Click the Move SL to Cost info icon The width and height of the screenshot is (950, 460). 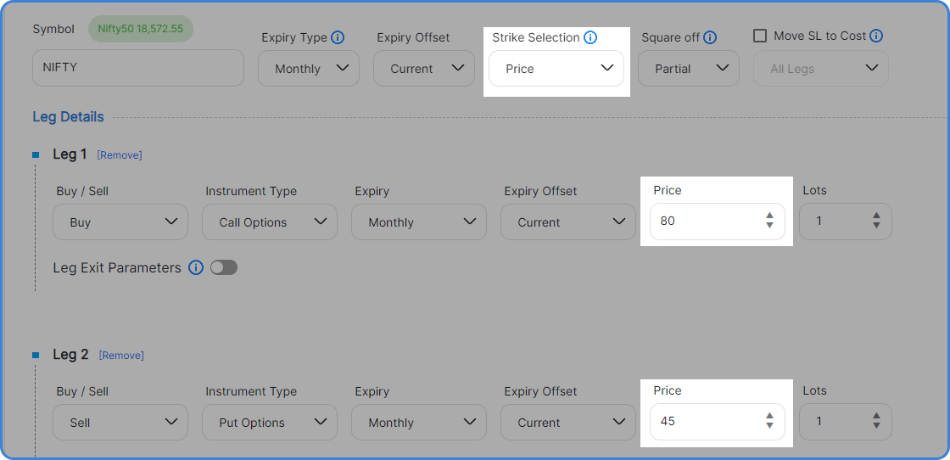(876, 36)
